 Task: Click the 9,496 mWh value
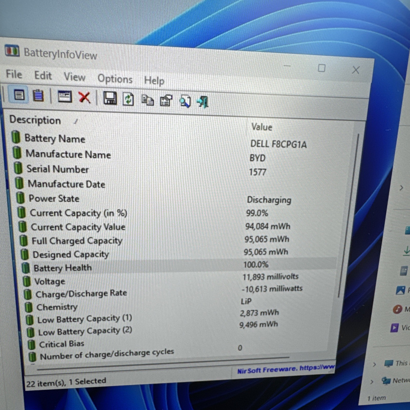(x=259, y=325)
